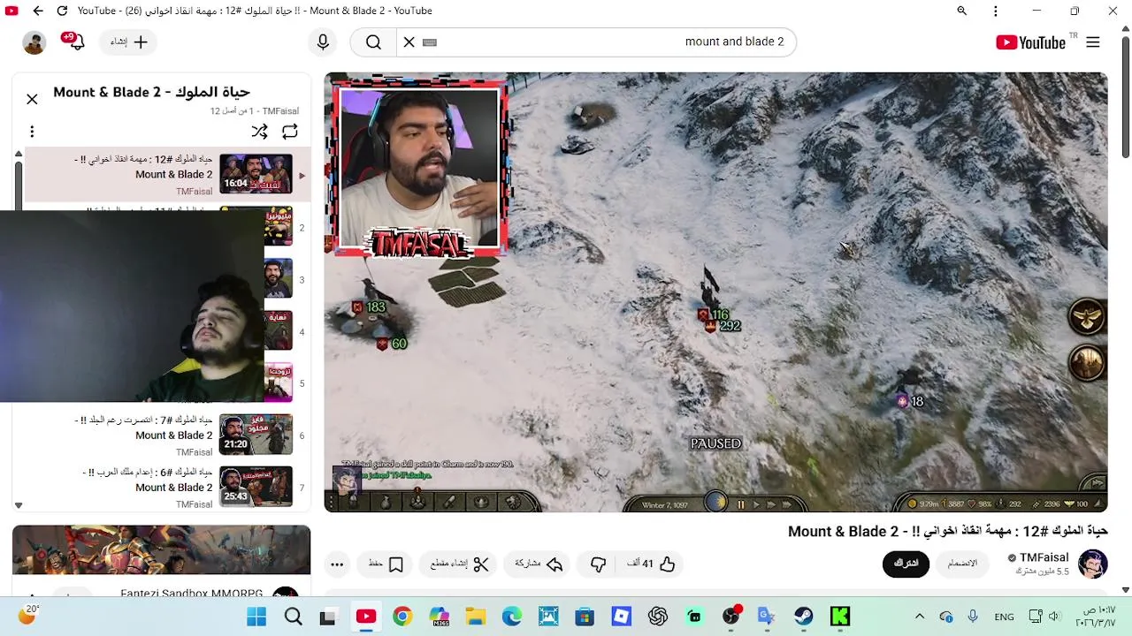
Task: Go back with the browser back arrow
Action: click(38, 11)
